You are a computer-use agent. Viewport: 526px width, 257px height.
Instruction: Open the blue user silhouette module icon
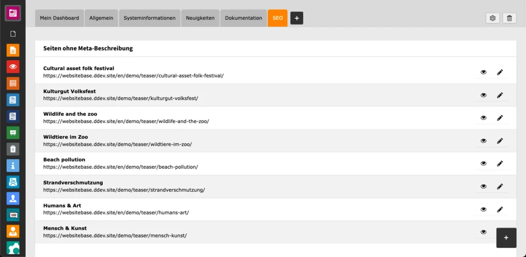pos(13,199)
